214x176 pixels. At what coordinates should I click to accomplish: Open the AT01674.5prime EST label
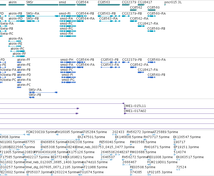[91, 172]
